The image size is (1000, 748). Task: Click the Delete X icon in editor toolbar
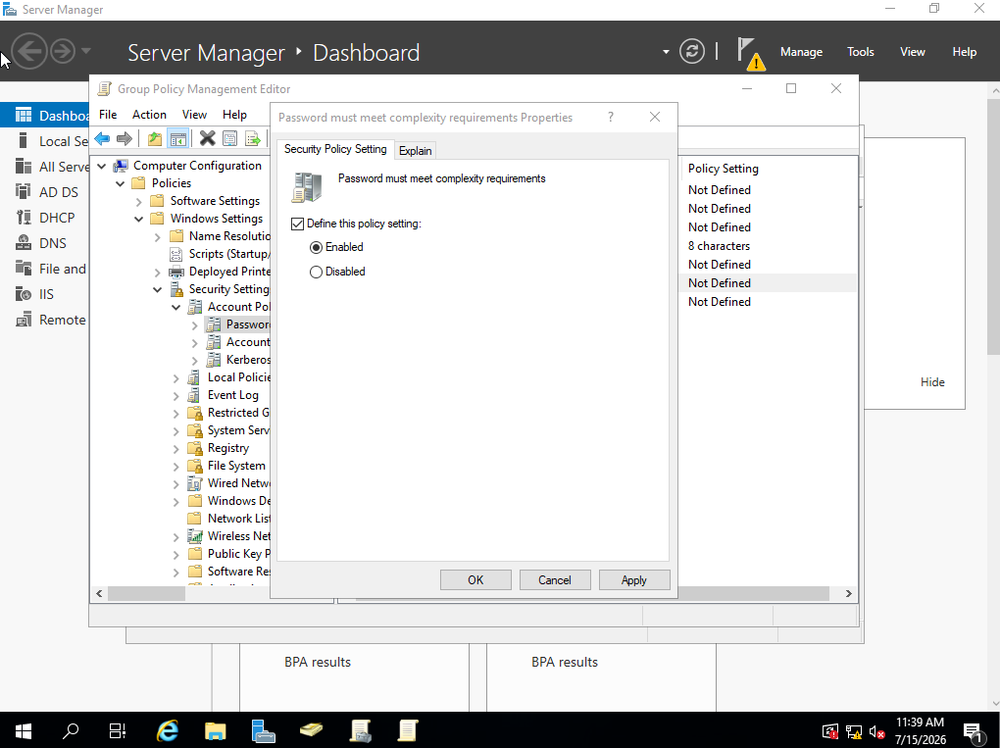[x=207, y=138]
